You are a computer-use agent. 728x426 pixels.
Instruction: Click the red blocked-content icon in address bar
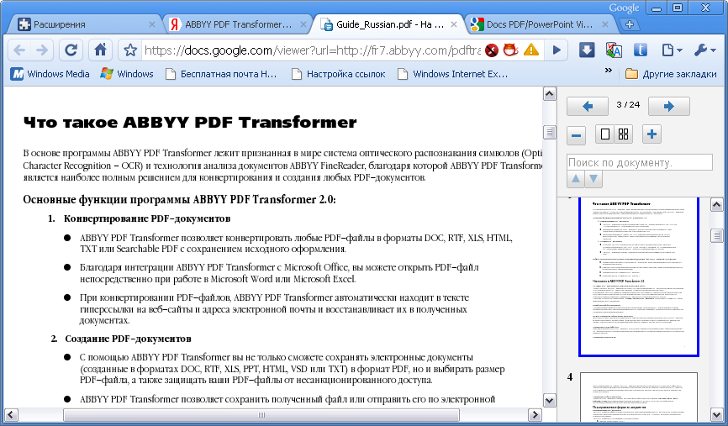pos(492,50)
